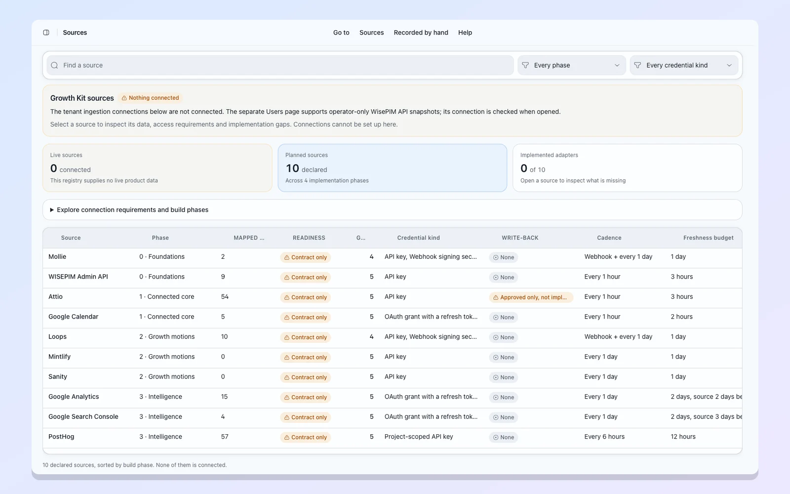The image size is (790, 494).
Task: Select the Planned sources card
Action: [393, 168]
